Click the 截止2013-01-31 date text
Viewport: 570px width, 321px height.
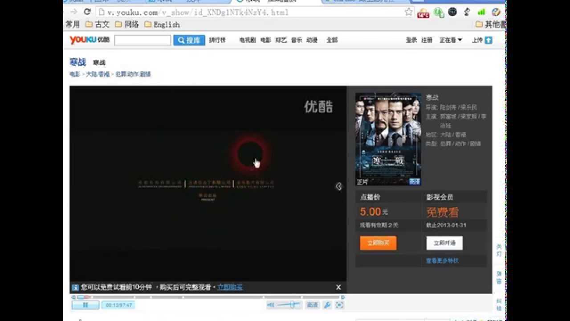point(446,226)
